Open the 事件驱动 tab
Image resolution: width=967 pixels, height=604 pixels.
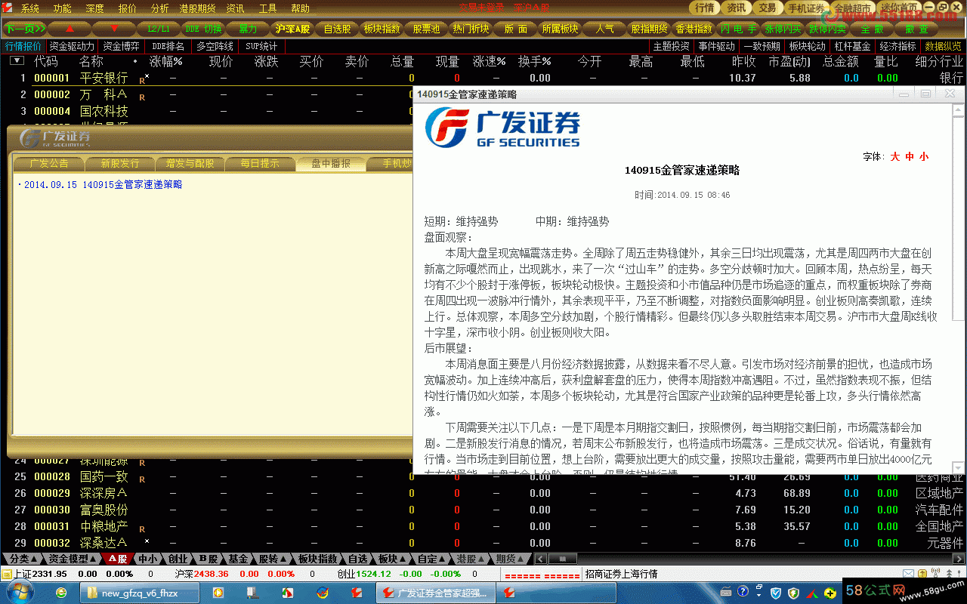pos(716,46)
